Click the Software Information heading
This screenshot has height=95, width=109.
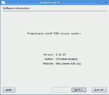tap(16, 8)
